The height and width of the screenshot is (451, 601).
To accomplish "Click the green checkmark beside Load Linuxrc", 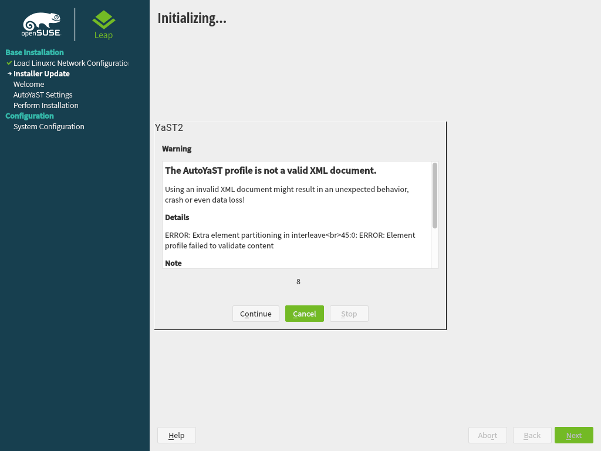I will coord(9,63).
